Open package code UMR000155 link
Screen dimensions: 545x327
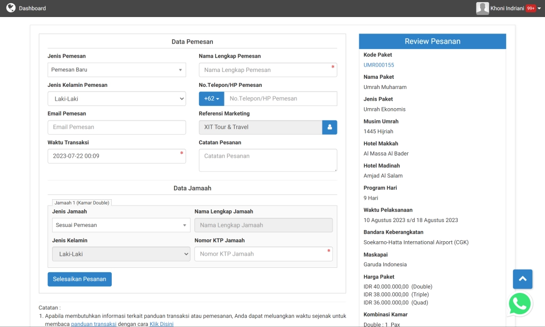coord(378,65)
